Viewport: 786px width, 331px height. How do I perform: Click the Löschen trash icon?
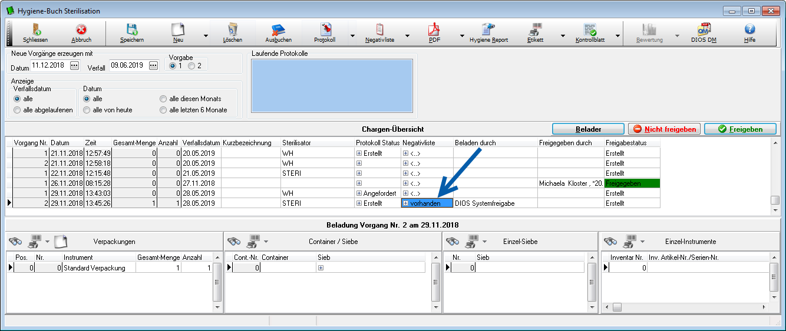[232, 29]
